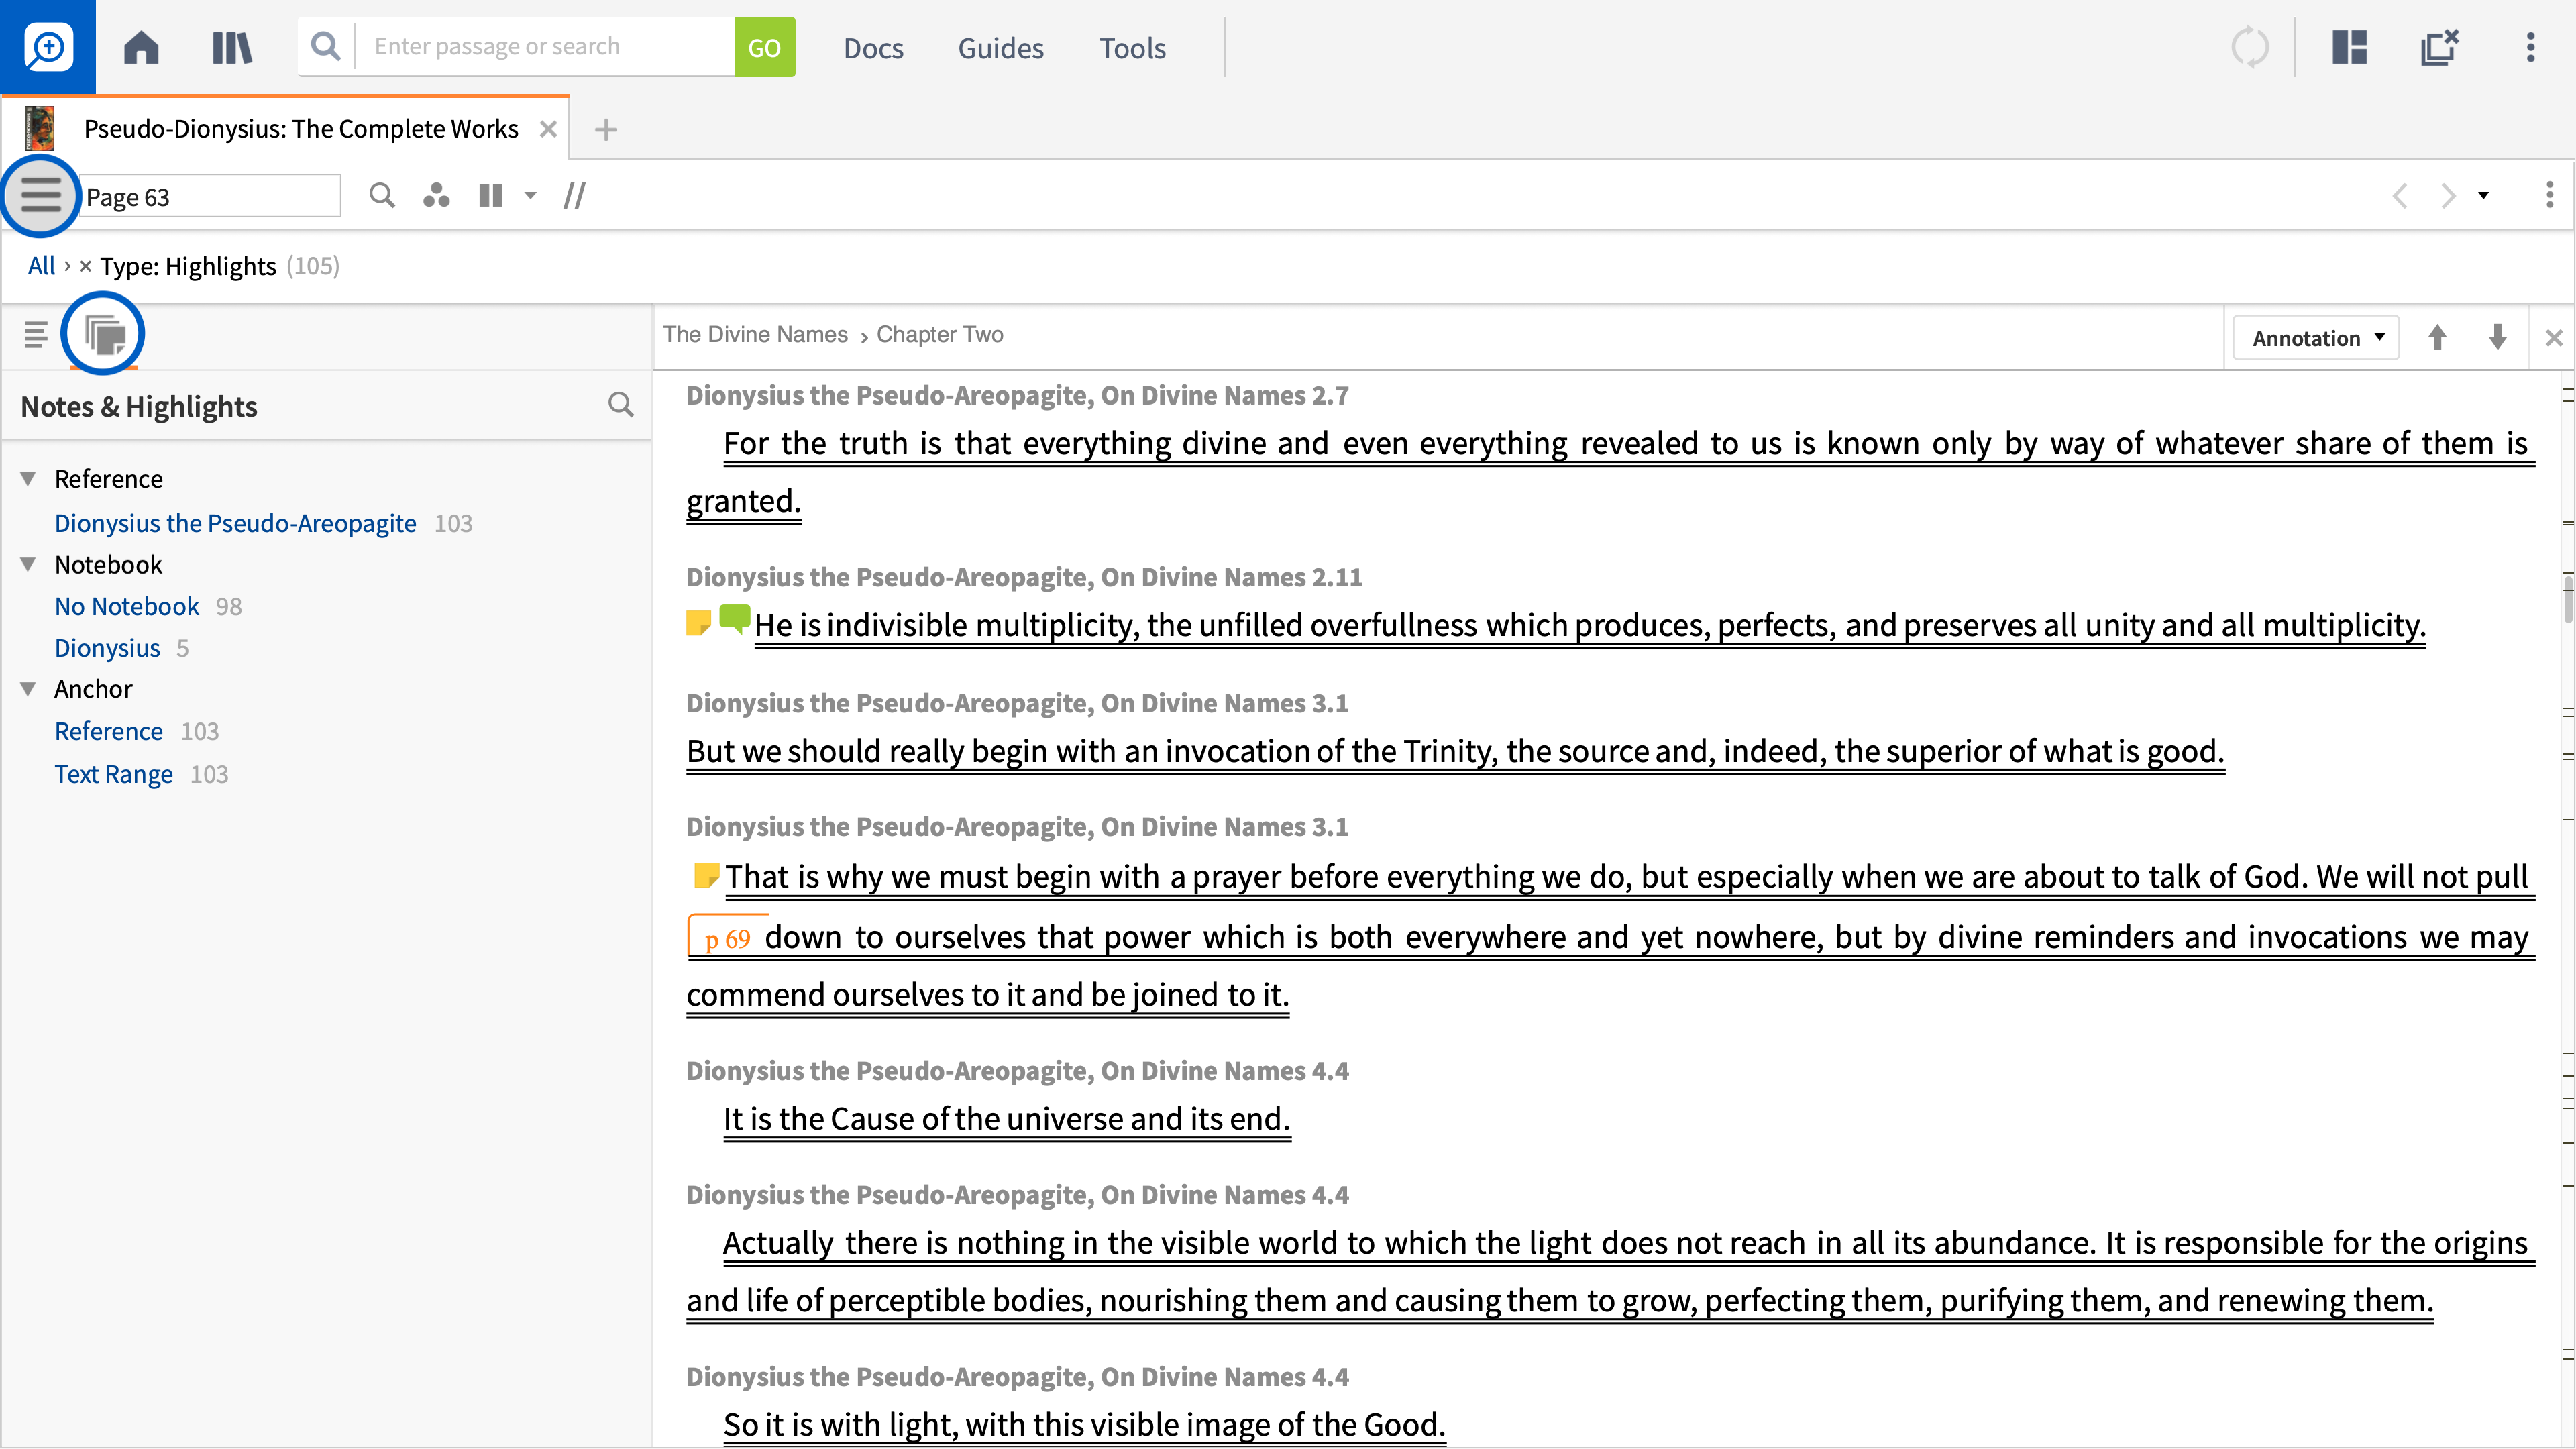Image resolution: width=2576 pixels, height=1449 pixels.
Task: Click the resource cover thumbnail in tab
Action: tap(39, 129)
